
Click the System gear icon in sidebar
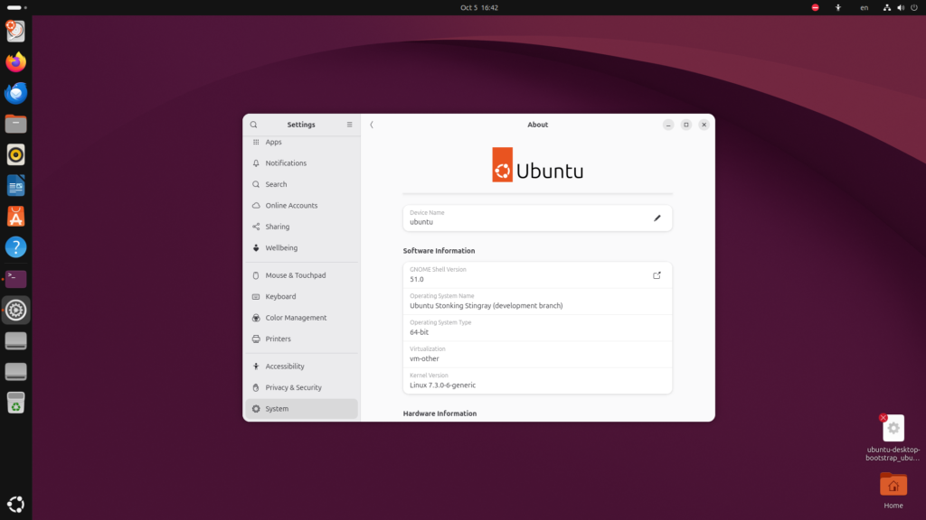[256, 409]
